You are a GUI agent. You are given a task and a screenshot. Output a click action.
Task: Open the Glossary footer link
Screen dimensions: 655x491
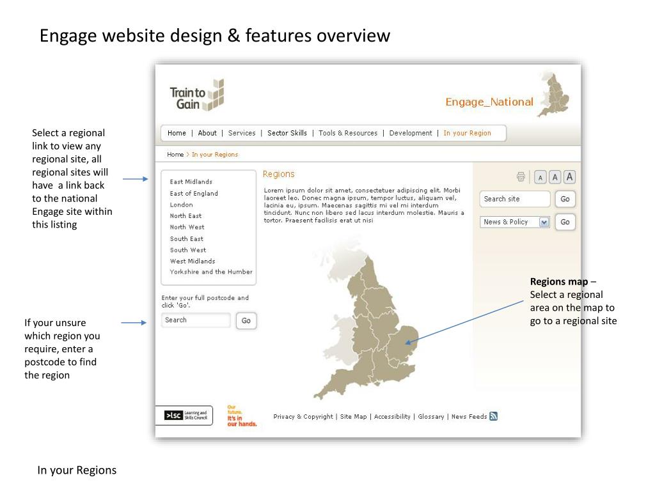(431, 417)
